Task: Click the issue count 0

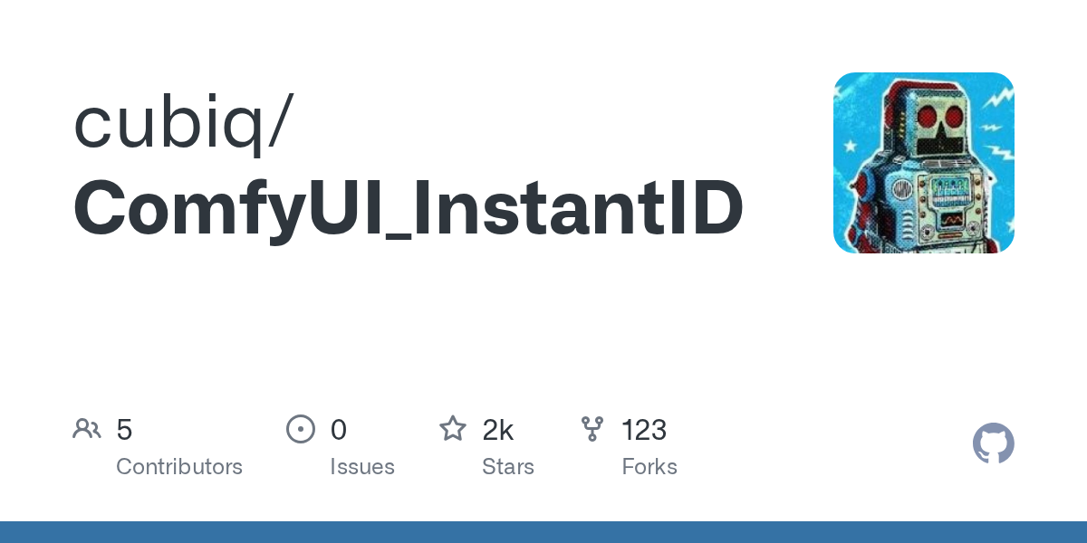Action: 339,430
